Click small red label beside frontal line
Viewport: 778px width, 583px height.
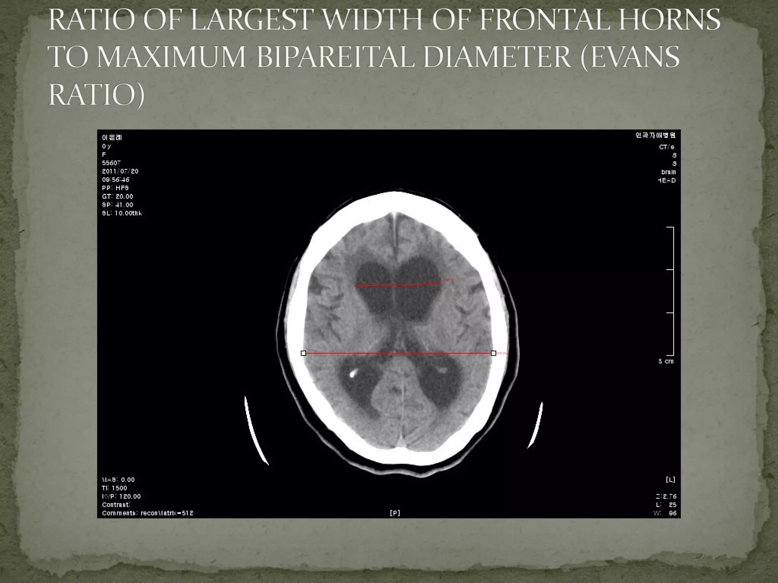[x=449, y=280]
